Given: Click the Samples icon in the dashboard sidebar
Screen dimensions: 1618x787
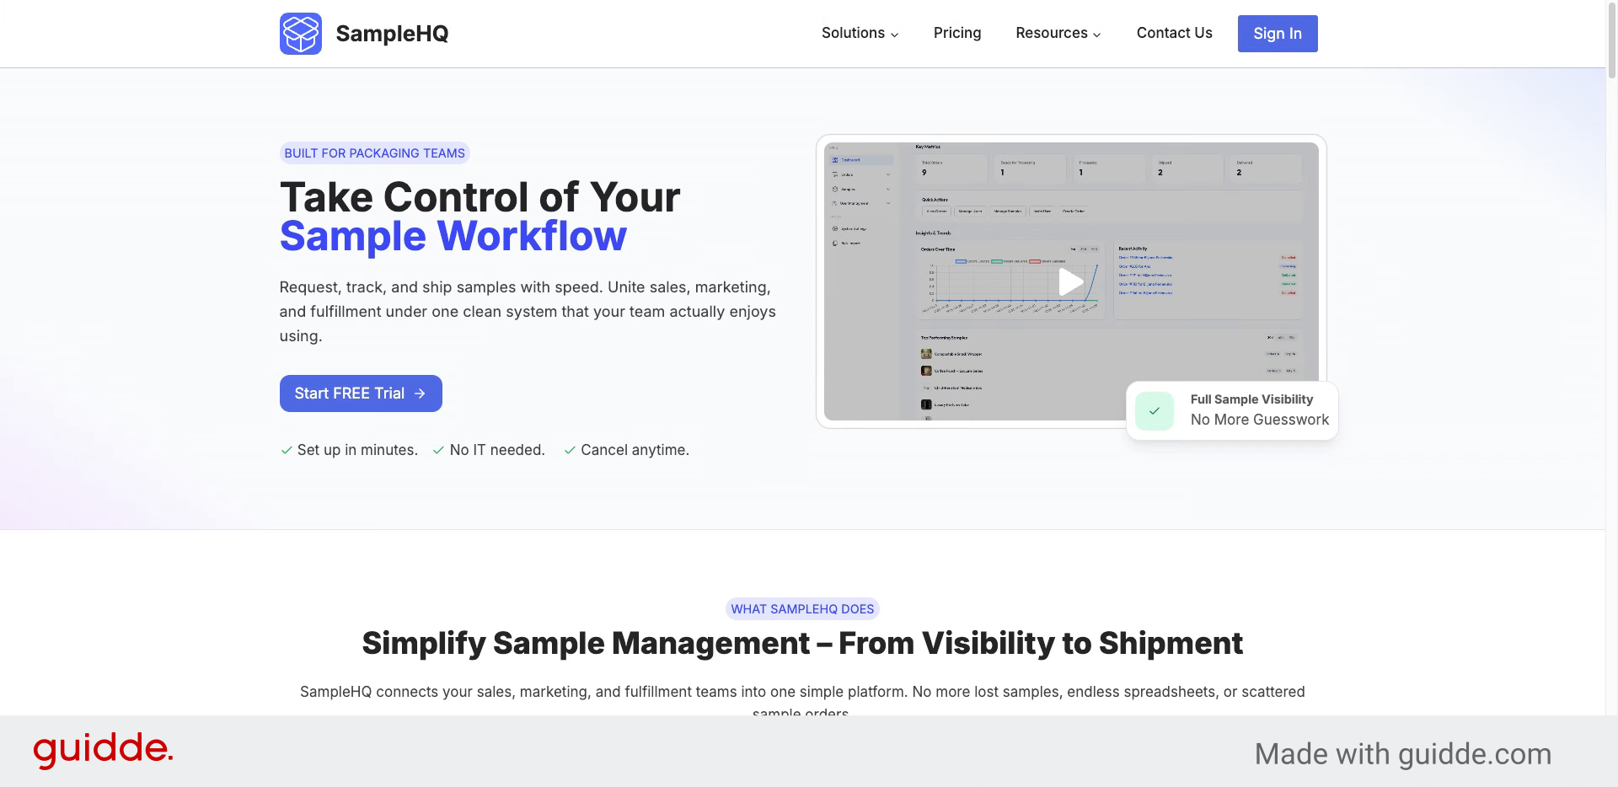Looking at the screenshot, I should pos(835,189).
